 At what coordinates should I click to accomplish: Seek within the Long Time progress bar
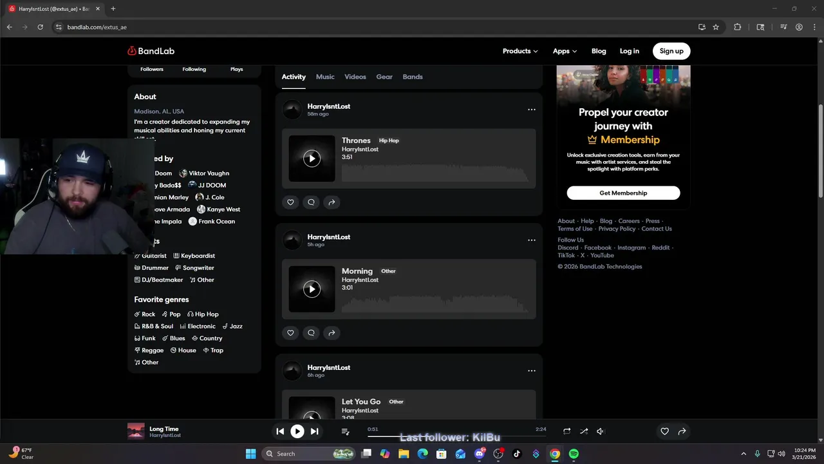tap(456, 437)
